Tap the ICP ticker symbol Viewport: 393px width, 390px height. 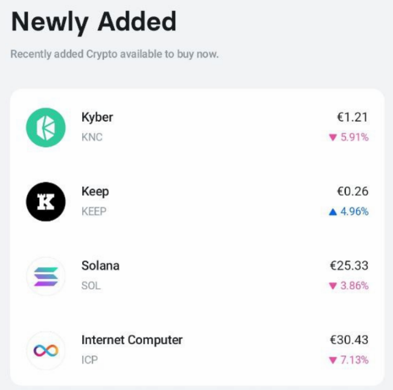[x=89, y=360]
